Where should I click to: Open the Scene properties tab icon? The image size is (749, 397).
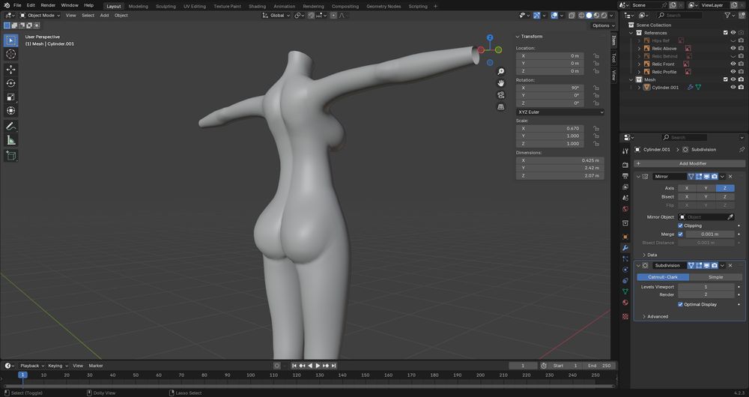625,198
